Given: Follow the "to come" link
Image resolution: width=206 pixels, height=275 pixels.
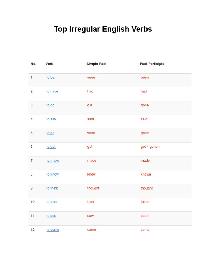Looking at the screenshot, I should (x=53, y=230).
